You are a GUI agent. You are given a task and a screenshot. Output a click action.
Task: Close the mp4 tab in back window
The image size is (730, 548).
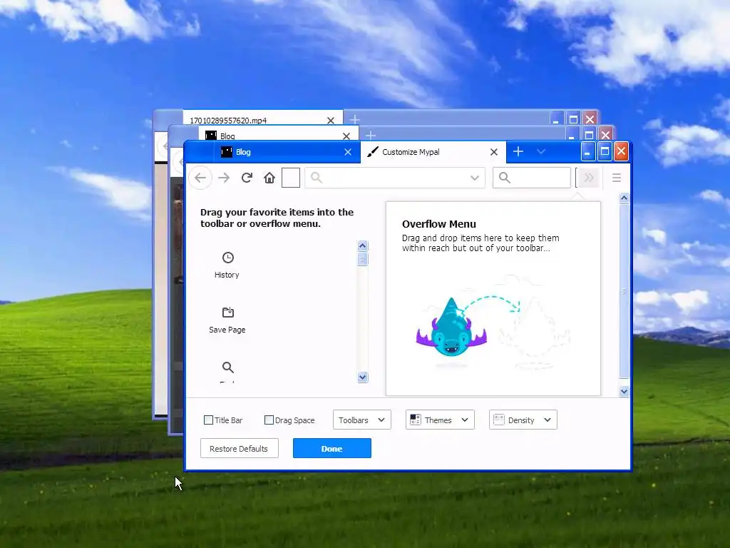point(331,120)
